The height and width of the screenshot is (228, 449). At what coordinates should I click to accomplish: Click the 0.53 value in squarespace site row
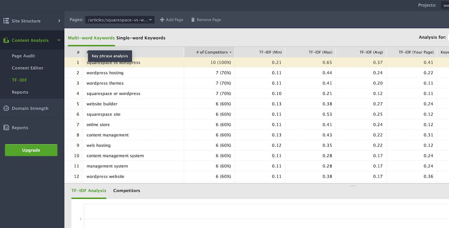click(327, 114)
